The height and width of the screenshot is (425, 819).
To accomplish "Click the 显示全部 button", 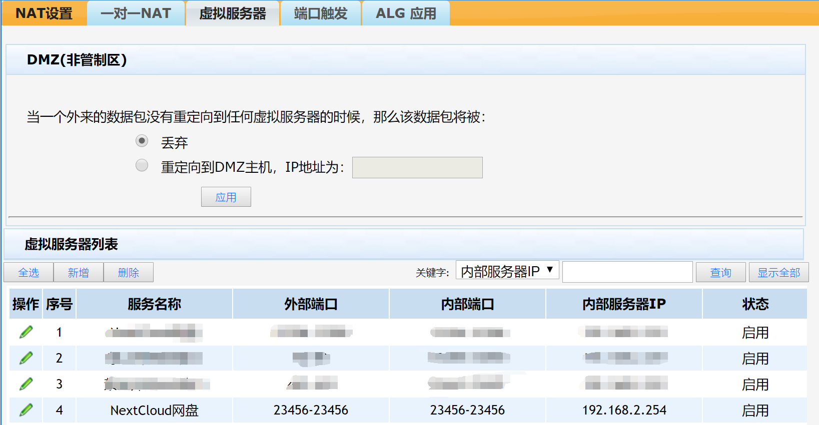I will click(778, 273).
